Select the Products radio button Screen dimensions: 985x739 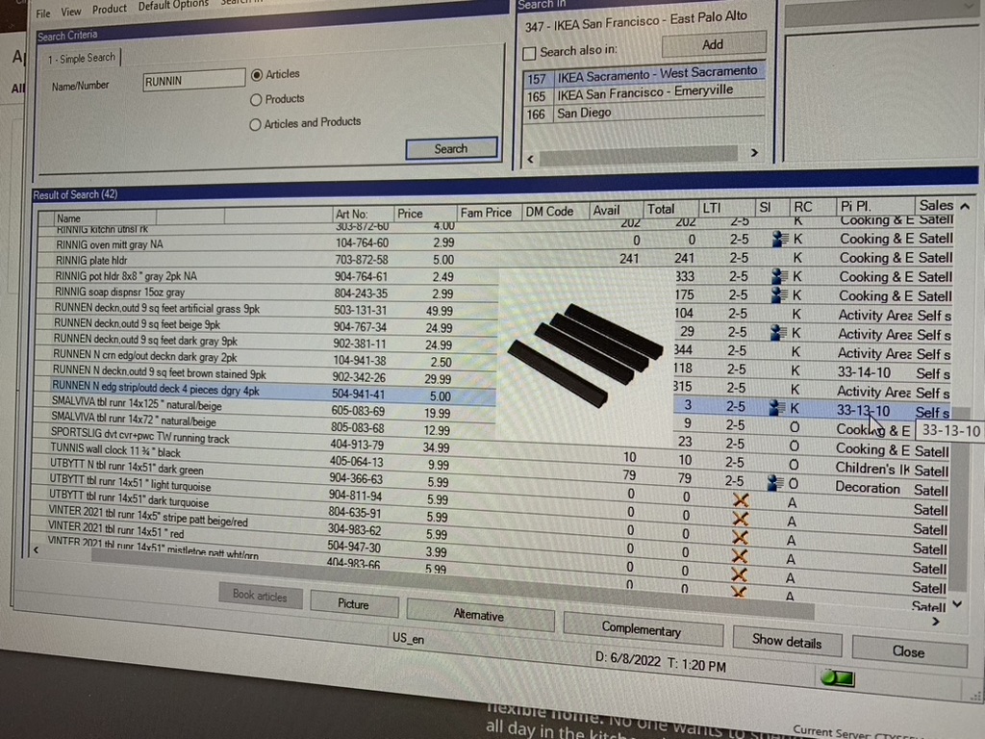[x=256, y=100]
